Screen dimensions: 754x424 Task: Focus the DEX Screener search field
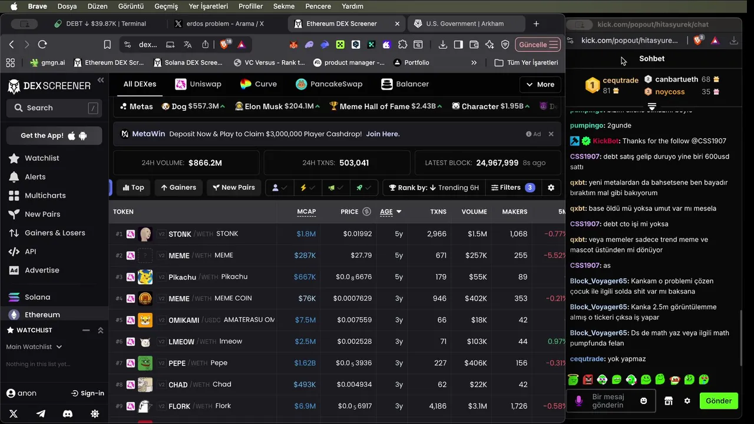coord(54,108)
